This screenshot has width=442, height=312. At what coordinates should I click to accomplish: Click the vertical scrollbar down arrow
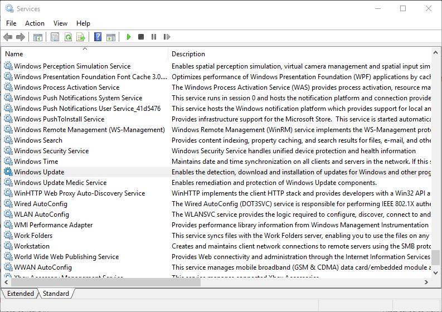tap(435, 272)
